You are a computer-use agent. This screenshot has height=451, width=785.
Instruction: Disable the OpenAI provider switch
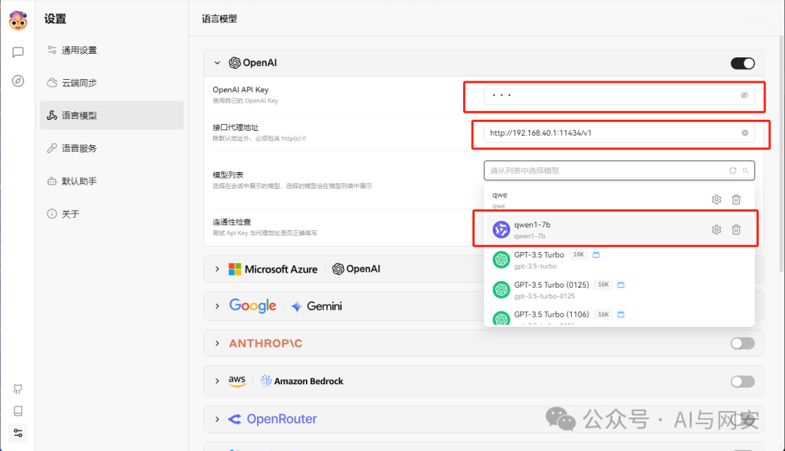(x=742, y=63)
